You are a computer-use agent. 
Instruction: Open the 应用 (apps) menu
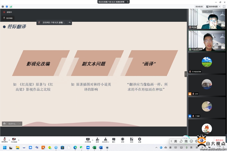click(131, 140)
